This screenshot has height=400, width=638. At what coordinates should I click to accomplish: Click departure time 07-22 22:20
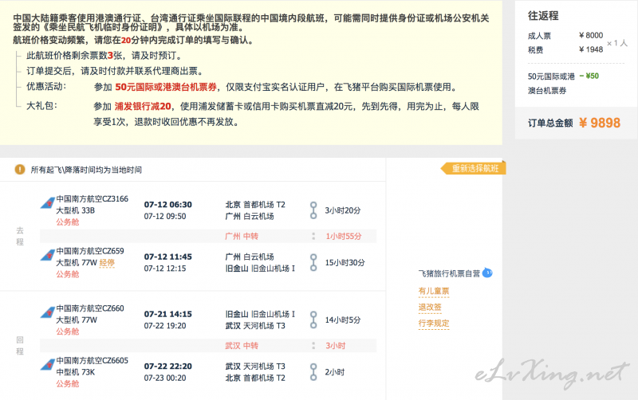pos(168,367)
